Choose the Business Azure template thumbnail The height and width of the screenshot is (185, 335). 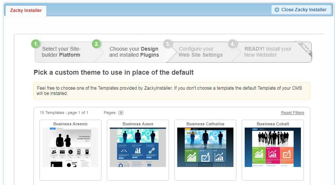pos(138,147)
